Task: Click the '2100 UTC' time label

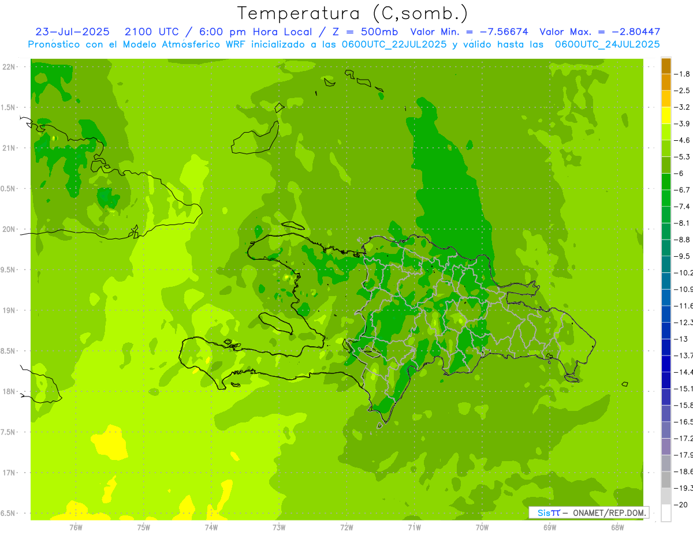Action: coord(151,32)
